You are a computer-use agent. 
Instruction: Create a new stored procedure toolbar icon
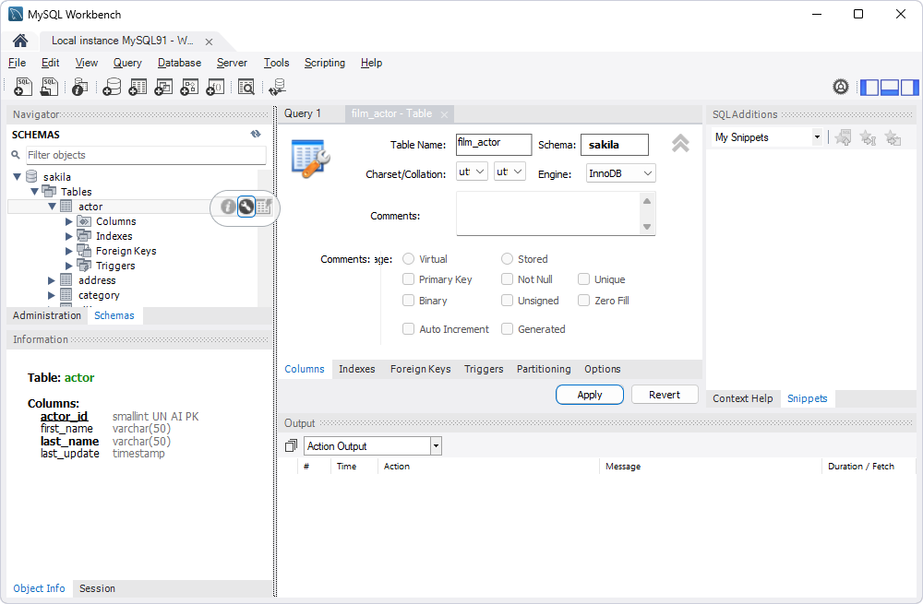click(x=189, y=87)
